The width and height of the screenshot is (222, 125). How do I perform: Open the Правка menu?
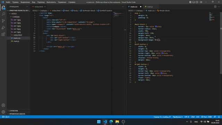(x=15, y=2)
